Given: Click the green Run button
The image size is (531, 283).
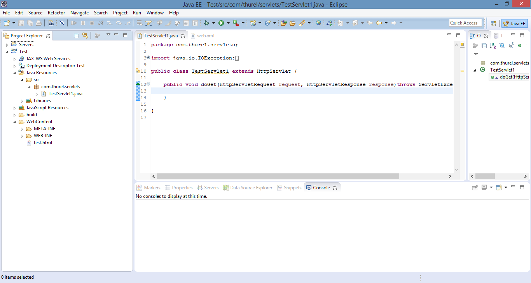Looking at the screenshot, I should click(x=221, y=23).
